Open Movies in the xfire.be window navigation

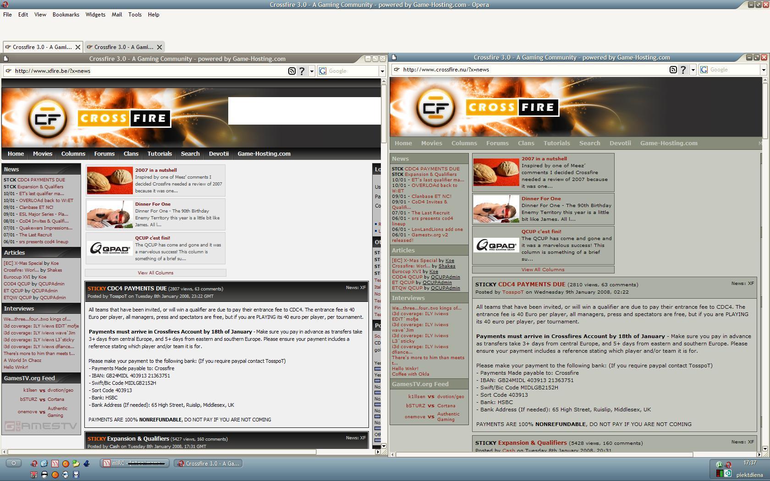pyautogui.click(x=43, y=154)
